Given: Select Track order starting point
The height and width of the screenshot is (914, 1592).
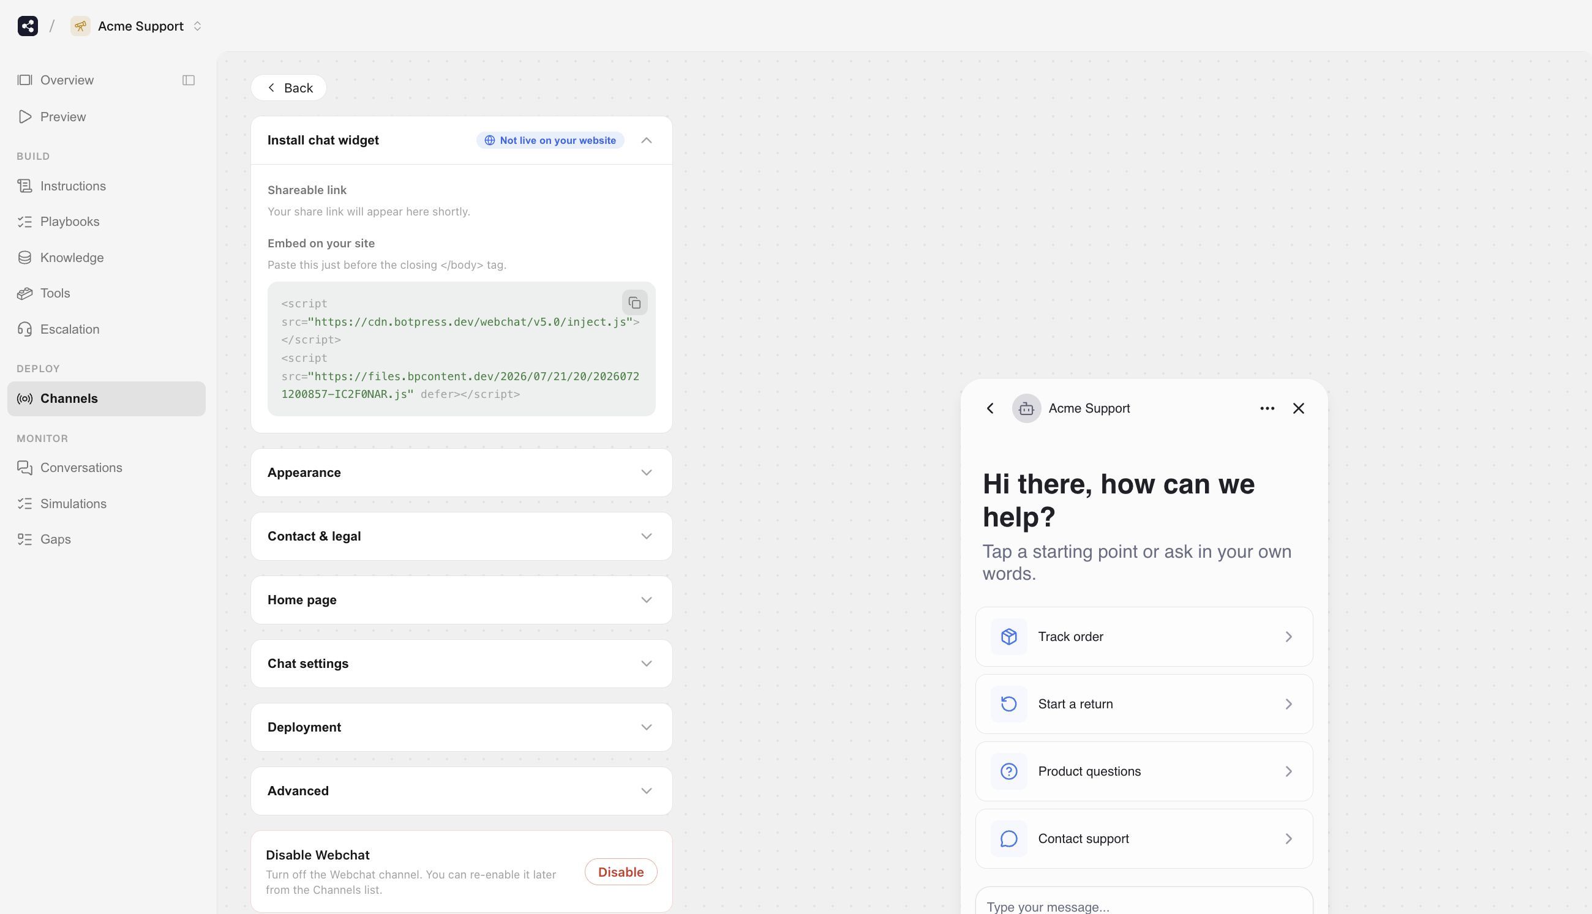Looking at the screenshot, I should tap(1144, 637).
